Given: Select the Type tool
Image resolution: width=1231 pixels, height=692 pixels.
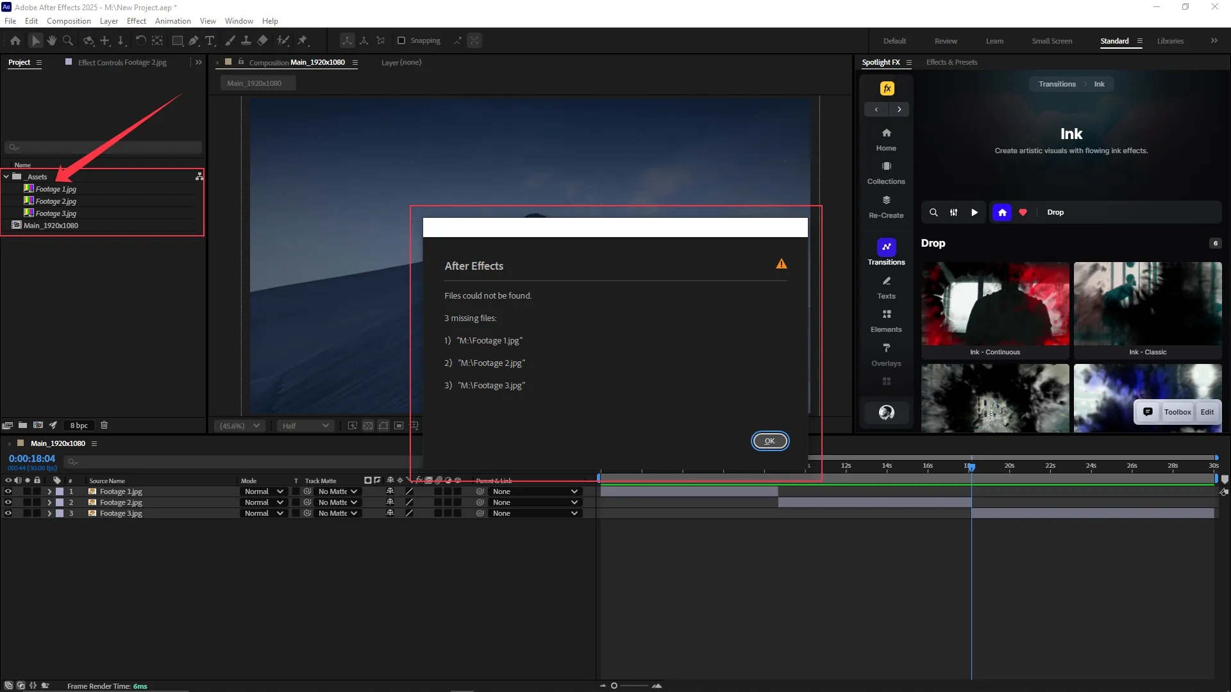Looking at the screenshot, I should 210,40.
